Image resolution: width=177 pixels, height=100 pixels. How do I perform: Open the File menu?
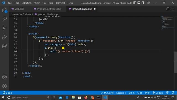pos(10,3)
